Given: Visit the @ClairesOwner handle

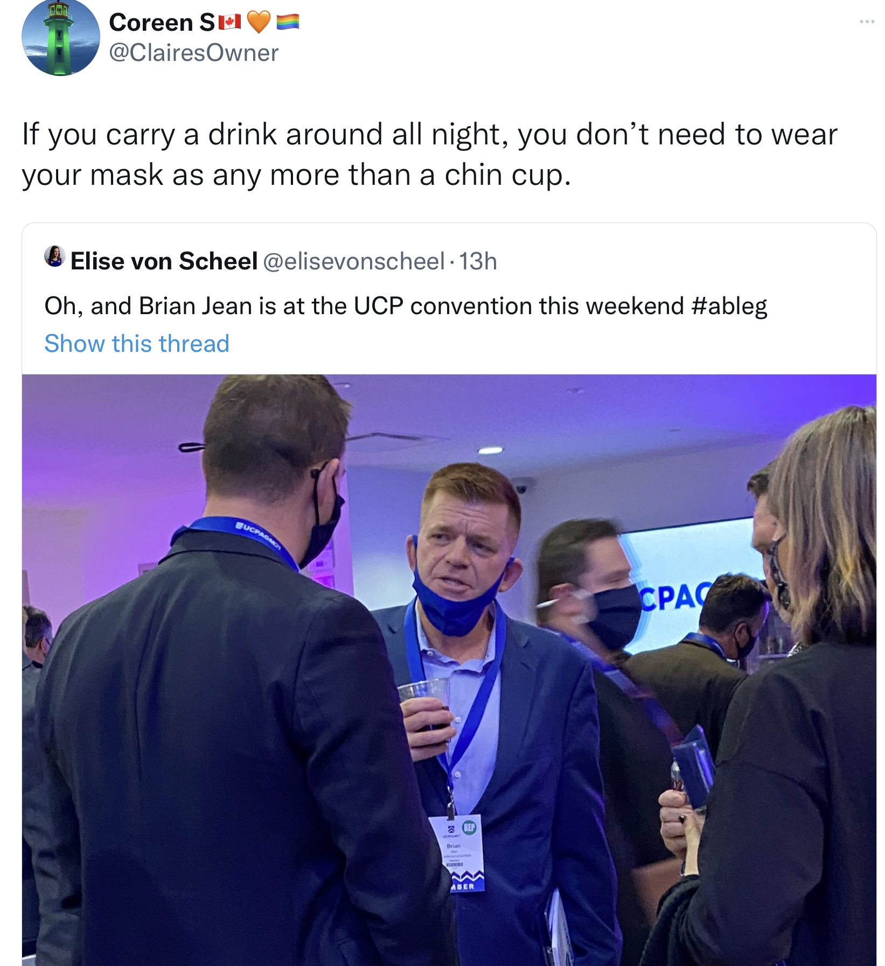Looking at the screenshot, I should (194, 53).
